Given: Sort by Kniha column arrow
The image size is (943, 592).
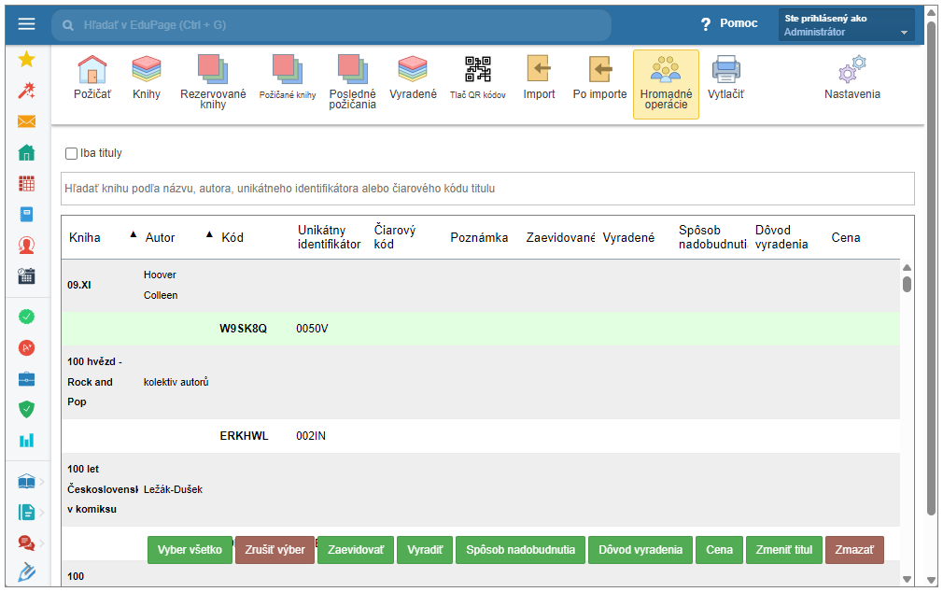Looking at the screenshot, I should (x=133, y=234).
